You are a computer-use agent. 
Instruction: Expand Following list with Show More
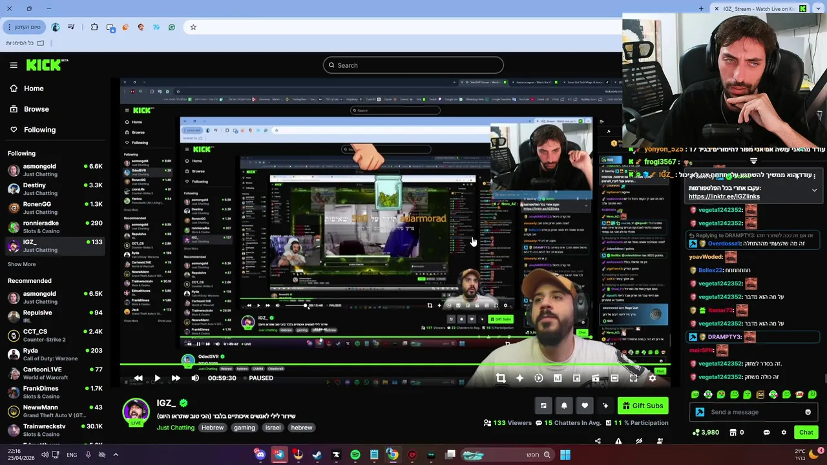(21, 264)
